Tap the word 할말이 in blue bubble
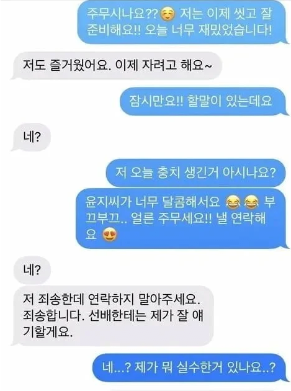The height and width of the screenshot is (391, 291). (204, 101)
